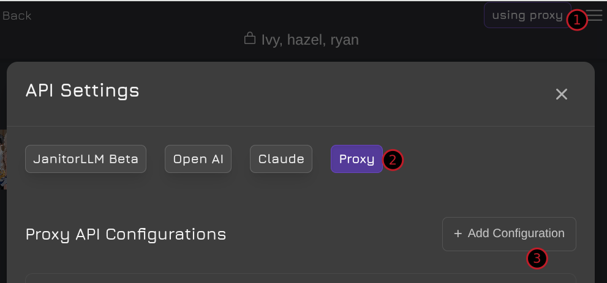Screen dimensions: 607x283
Task: Close the API Settings dialog
Action: click(561, 94)
